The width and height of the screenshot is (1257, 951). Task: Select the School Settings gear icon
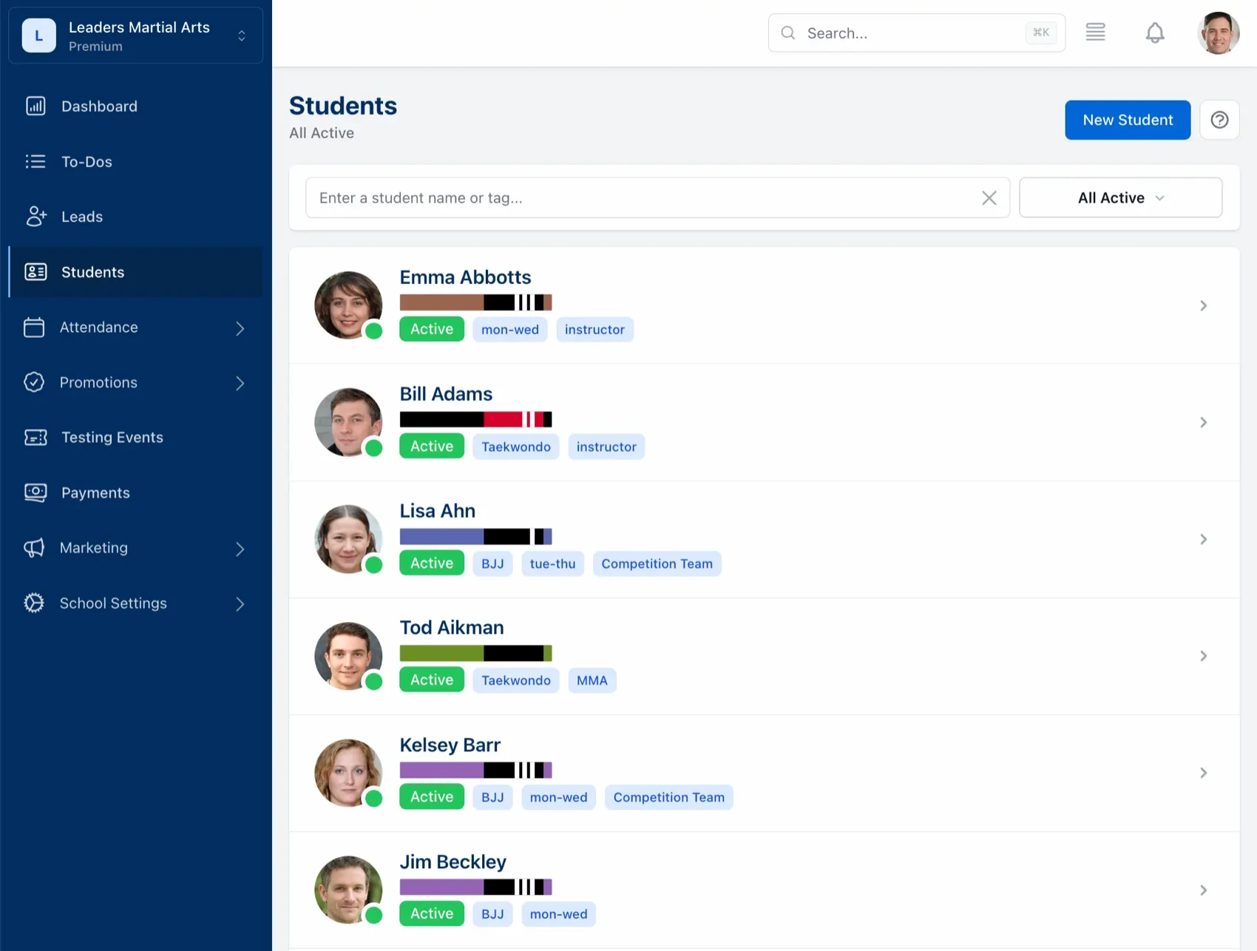tap(33, 603)
